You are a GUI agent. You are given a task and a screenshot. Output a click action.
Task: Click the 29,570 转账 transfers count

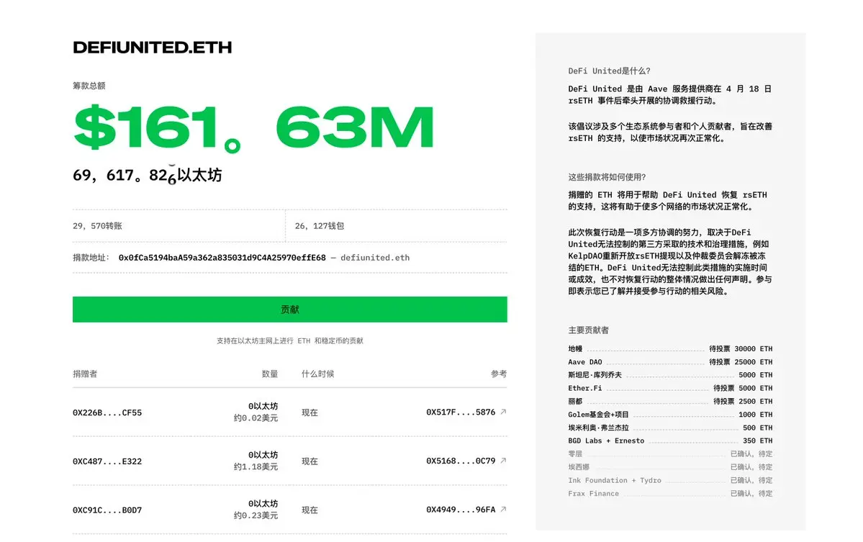pos(97,226)
